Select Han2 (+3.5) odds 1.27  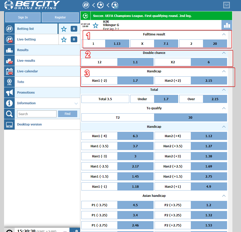[x=209, y=146]
